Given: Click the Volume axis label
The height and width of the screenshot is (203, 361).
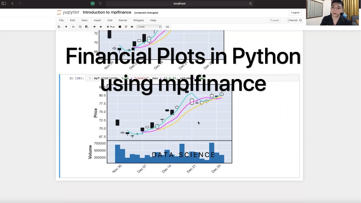Looking at the screenshot, I should 90,152.
